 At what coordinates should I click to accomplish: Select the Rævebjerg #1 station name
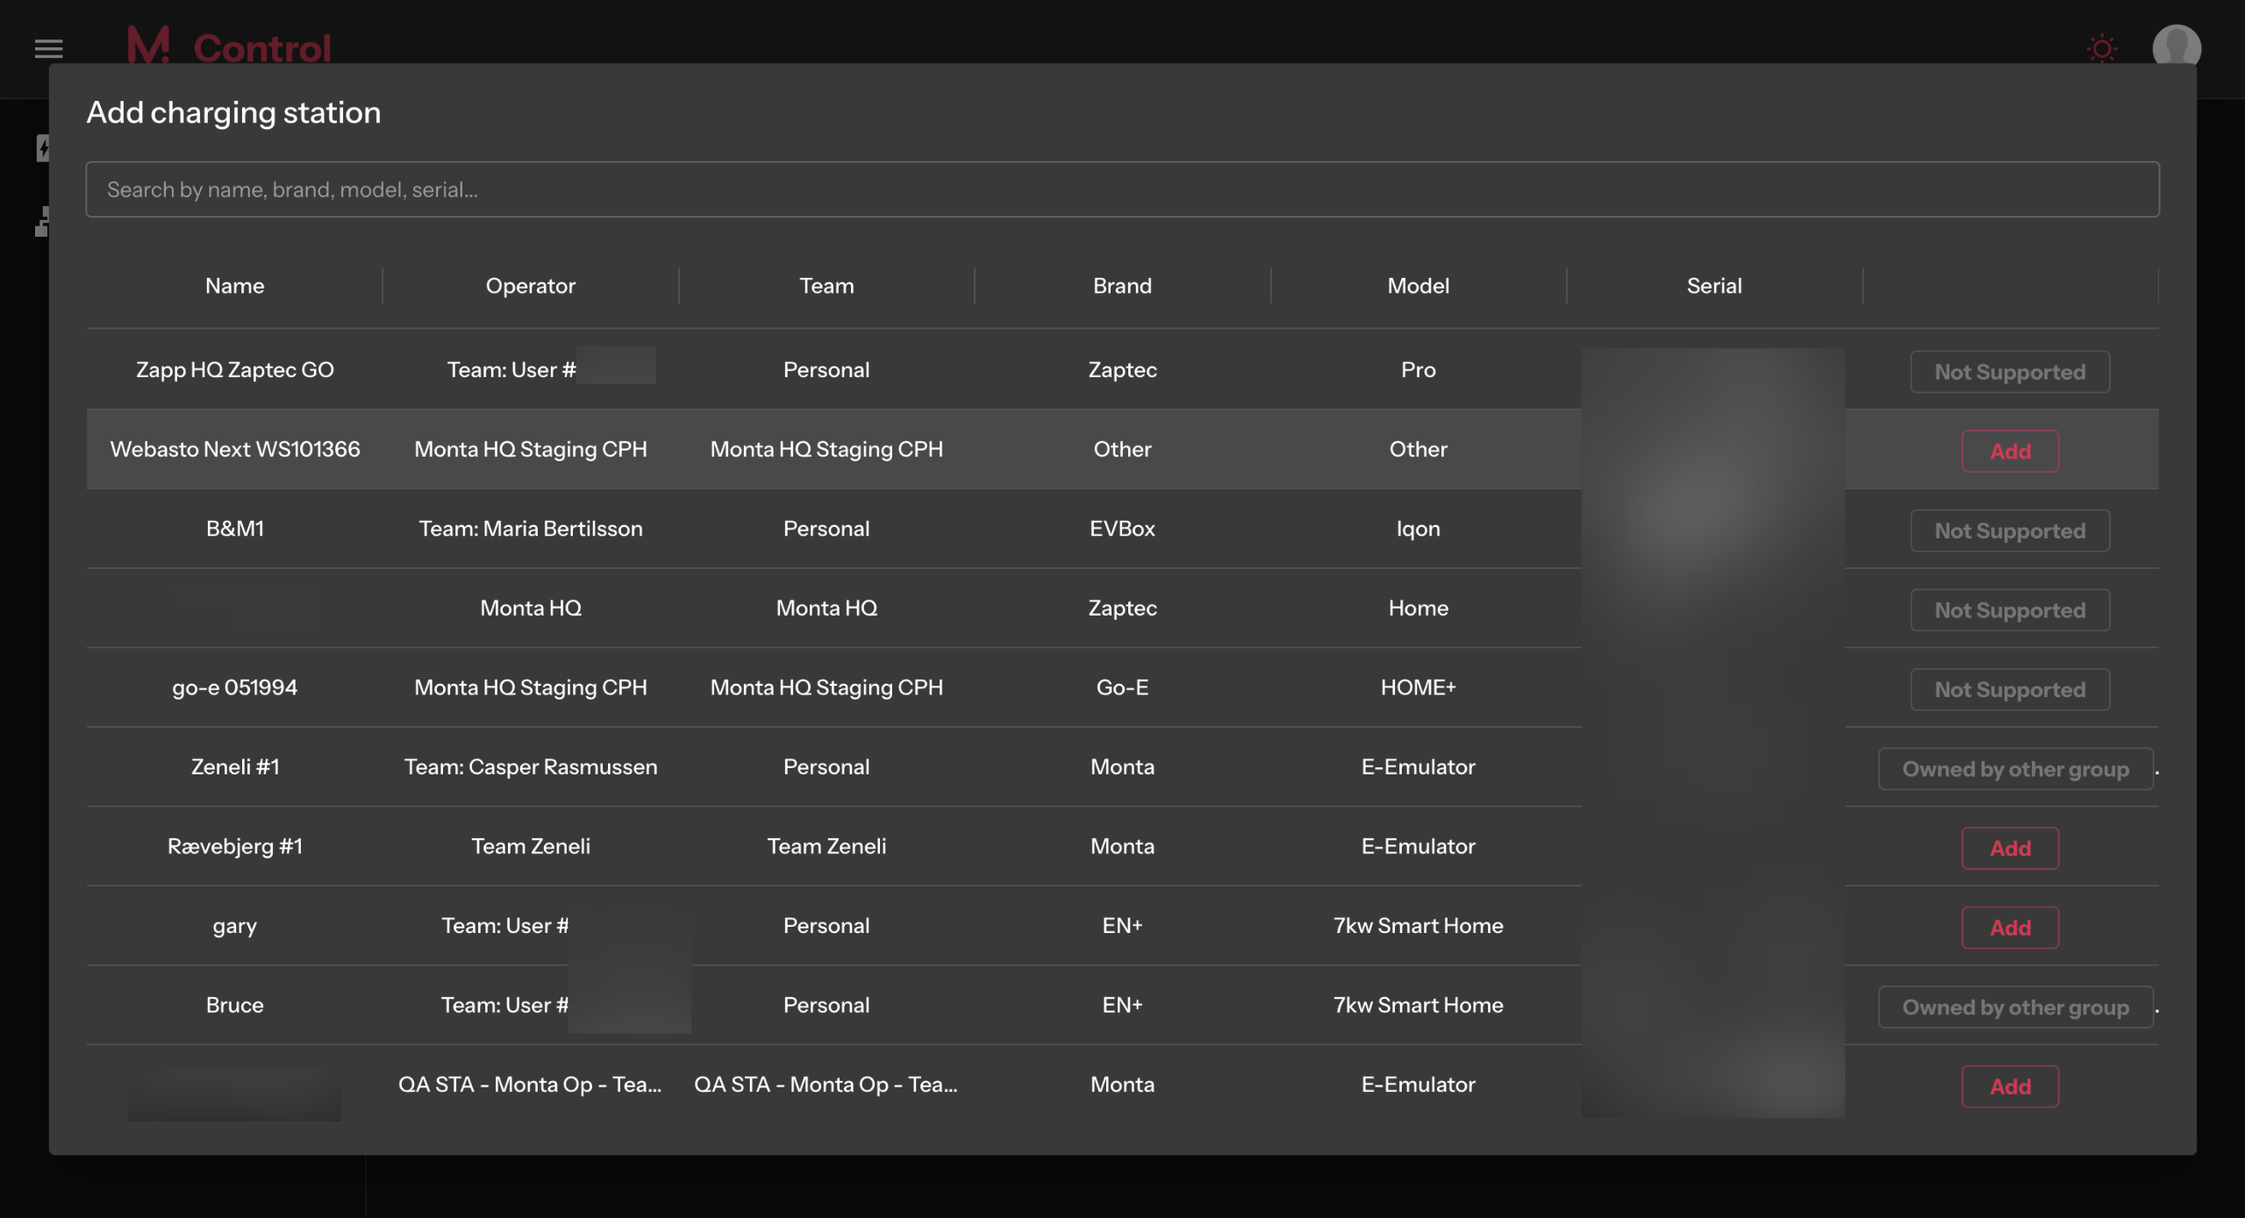click(234, 846)
